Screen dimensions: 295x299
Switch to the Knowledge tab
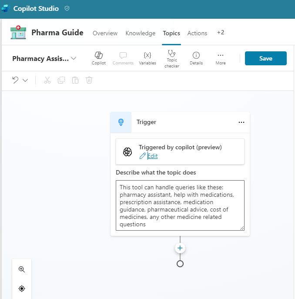click(140, 33)
